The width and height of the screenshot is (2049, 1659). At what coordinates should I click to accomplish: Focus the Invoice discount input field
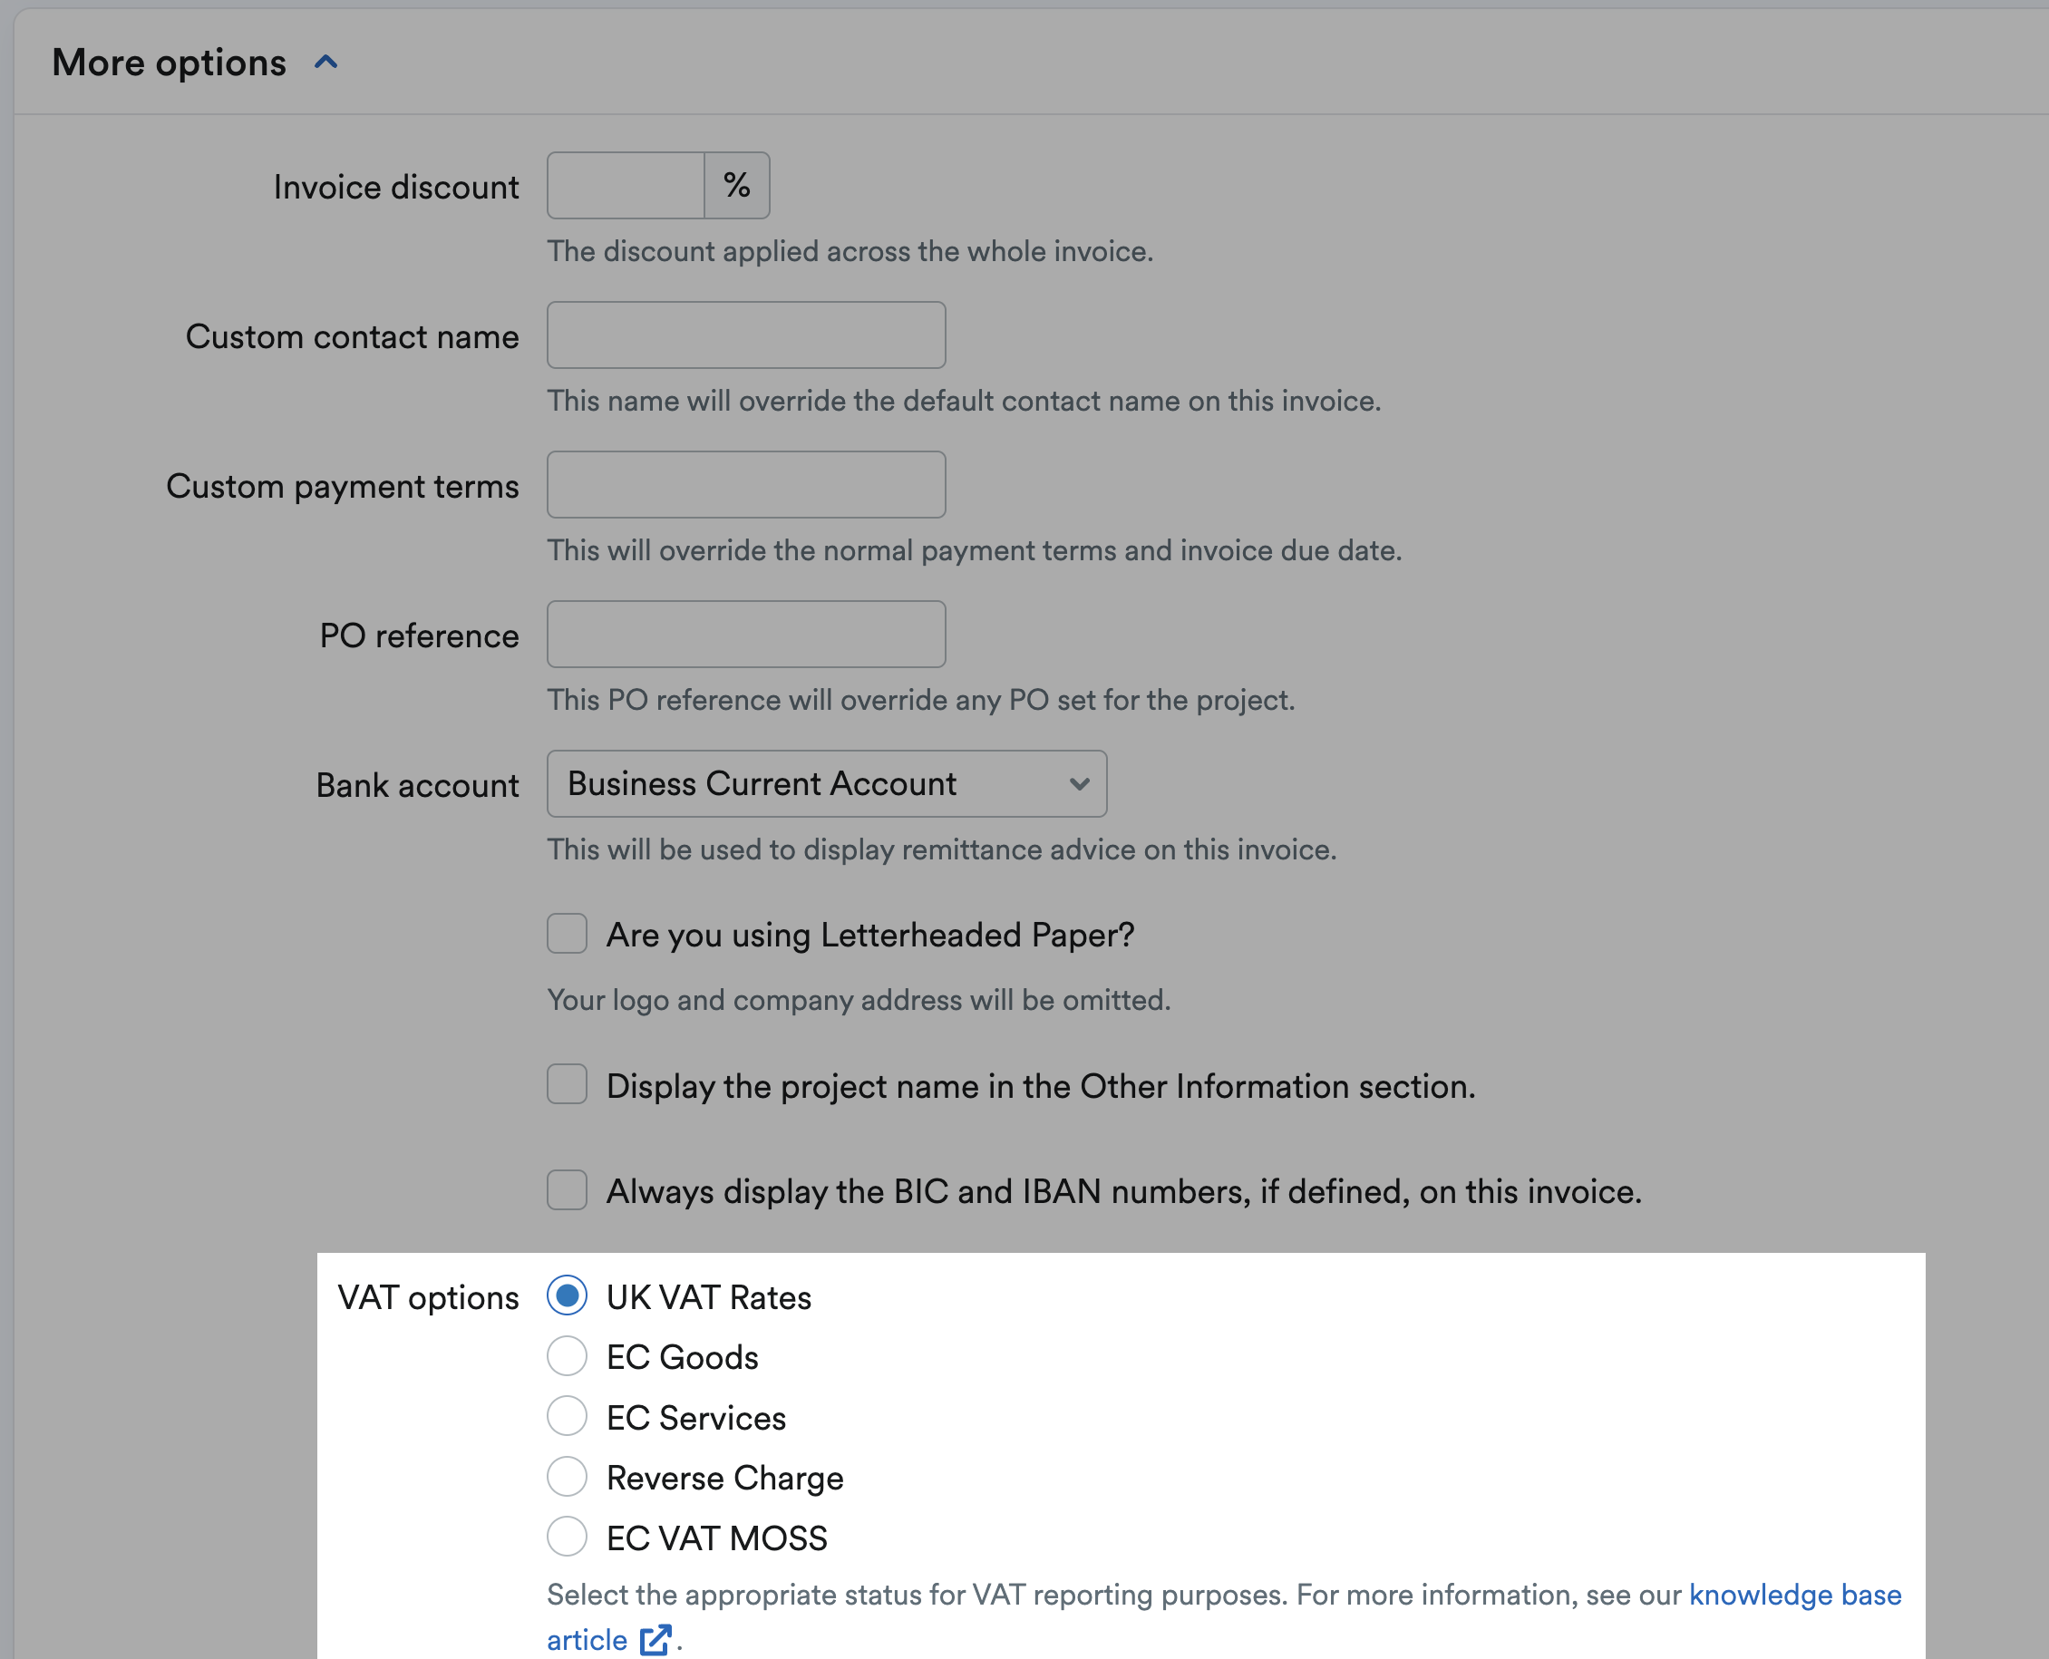626,186
